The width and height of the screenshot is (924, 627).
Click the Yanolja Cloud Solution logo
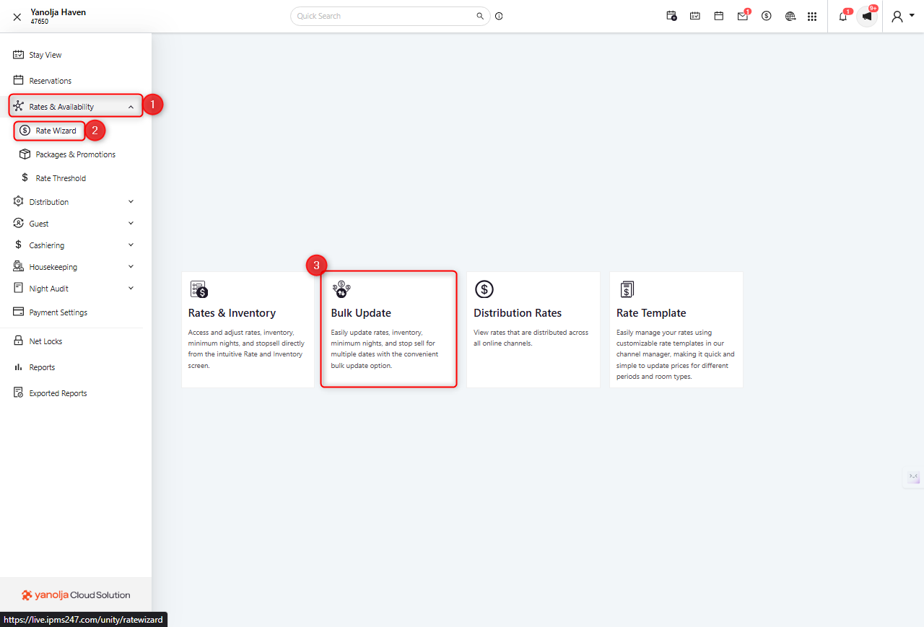click(76, 595)
